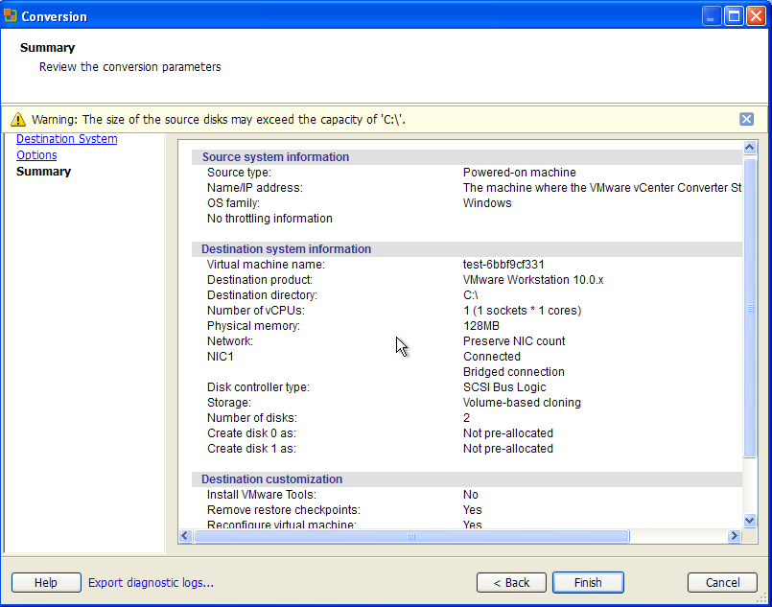Click the horizontal scrollbar left arrow
Image resolution: width=772 pixels, height=607 pixels.
pyautogui.click(x=186, y=536)
